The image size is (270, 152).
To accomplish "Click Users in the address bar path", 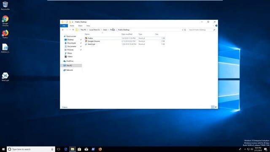I will pyautogui.click(x=105, y=30).
